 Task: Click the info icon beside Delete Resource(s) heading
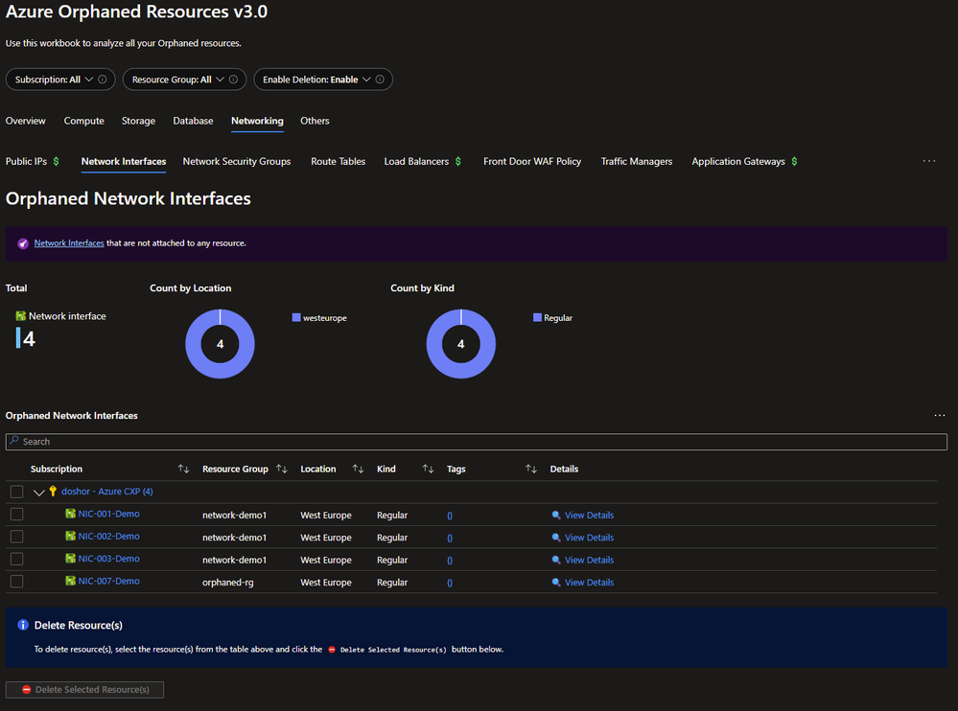tap(23, 625)
